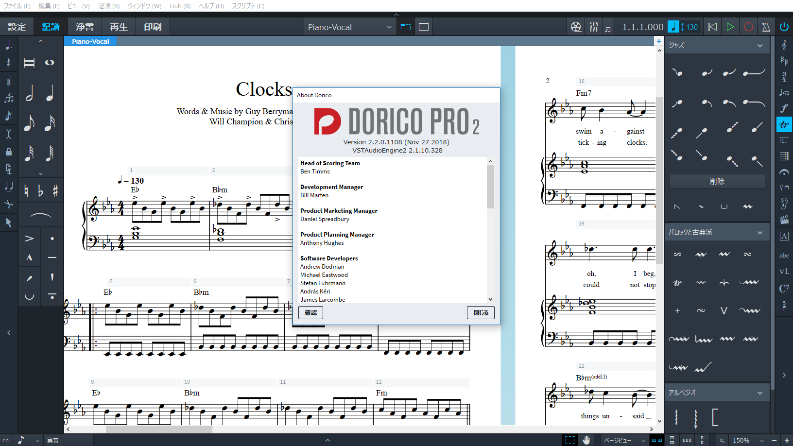The width and height of the screenshot is (793, 446).
Task: Switch to 浄書 Engrave mode
Action: (85, 27)
